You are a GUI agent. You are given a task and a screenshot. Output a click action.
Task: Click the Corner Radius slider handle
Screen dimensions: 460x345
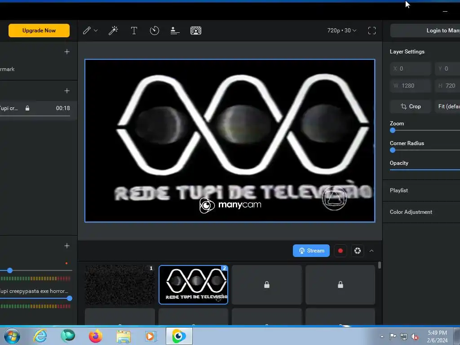tap(393, 150)
